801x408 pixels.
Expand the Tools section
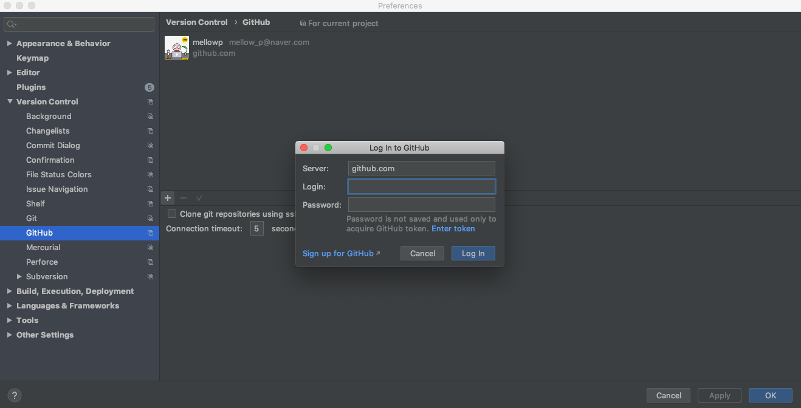pyautogui.click(x=9, y=321)
